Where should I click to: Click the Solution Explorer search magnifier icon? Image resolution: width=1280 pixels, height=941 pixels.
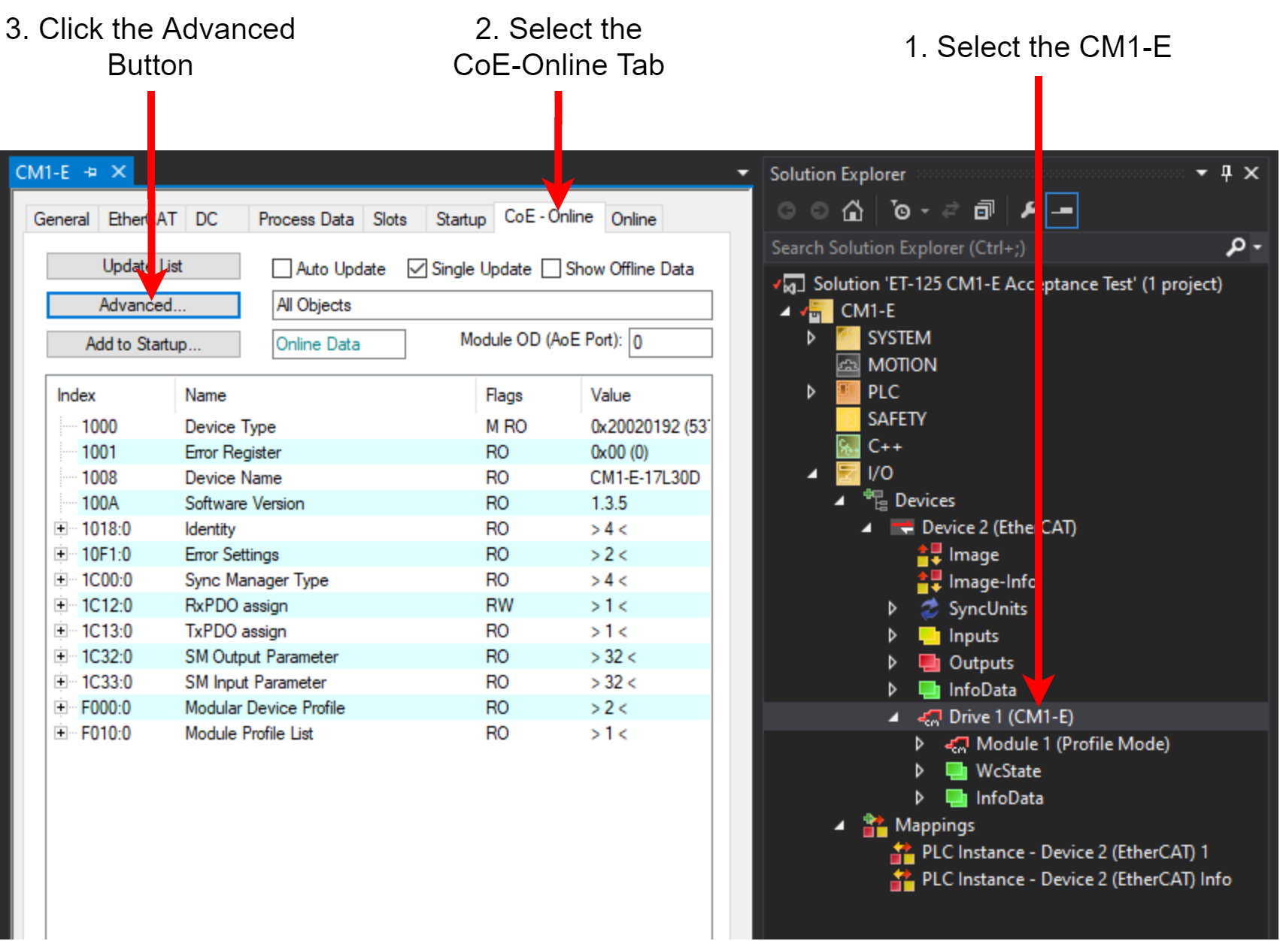pyautogui.click(x=1235, y=247)
